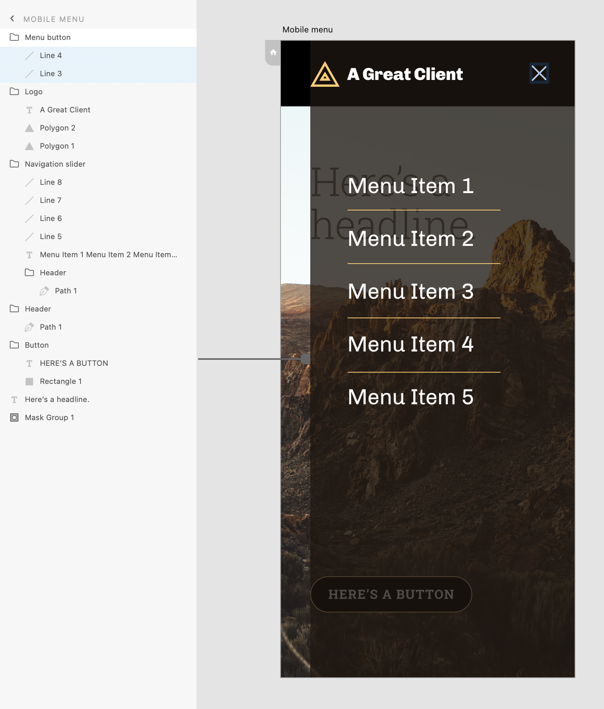Click the rectangle icon of Rectangle 1
This screenshot has height=709, width=604.
click(x=29, y=382)
